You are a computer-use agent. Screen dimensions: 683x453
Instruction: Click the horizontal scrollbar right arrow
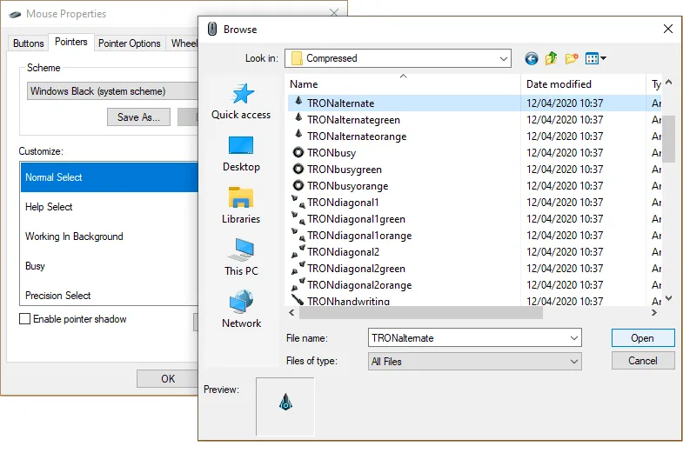[x=653, y=312]
